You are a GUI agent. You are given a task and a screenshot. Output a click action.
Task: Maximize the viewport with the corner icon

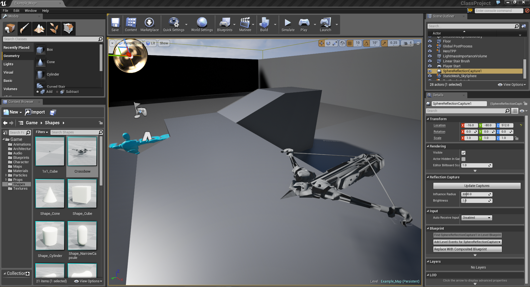point(418,43)
